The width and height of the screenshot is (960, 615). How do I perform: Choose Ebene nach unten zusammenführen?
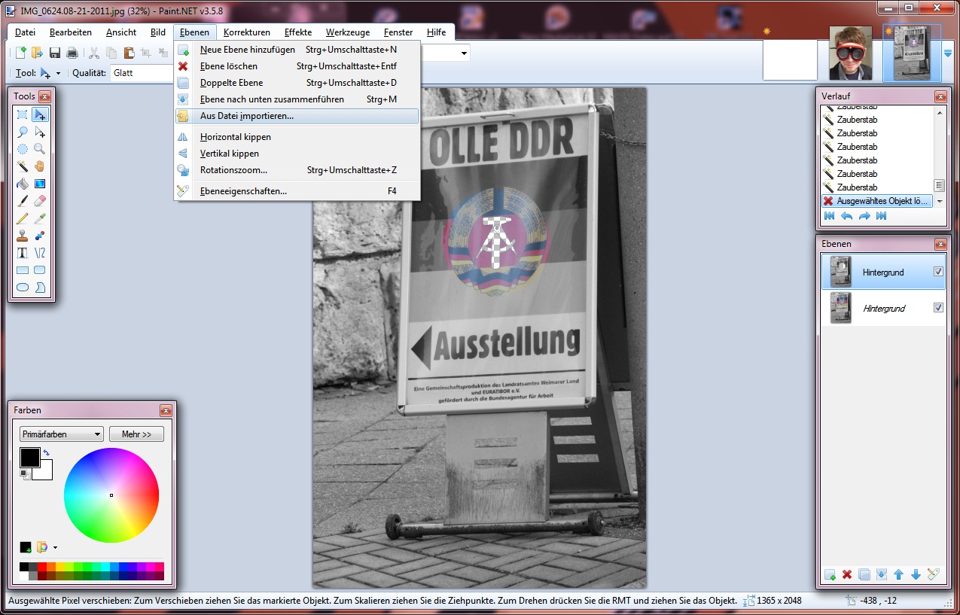[x=297, y=99]
